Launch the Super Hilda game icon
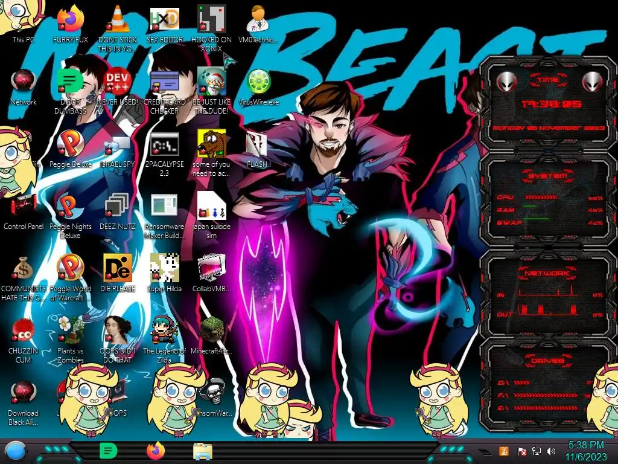This screenshot has width=618, height=464. coord(164,273)
